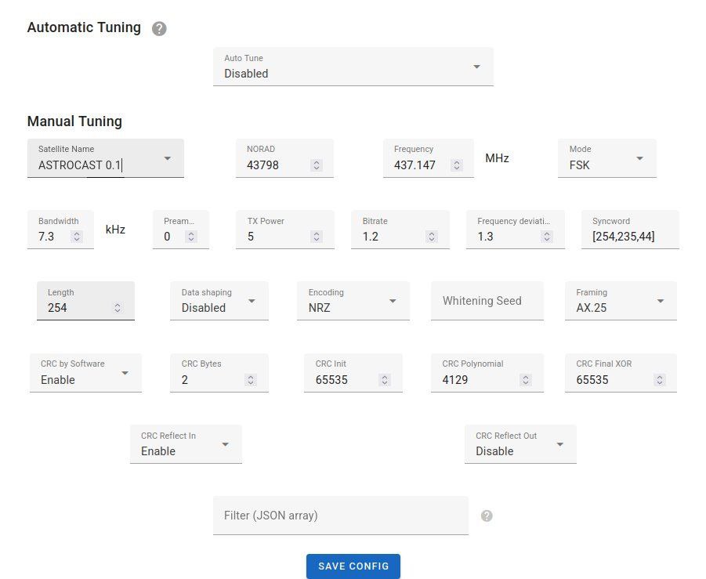Click the CRC Final XOR stepper arrows

(660, 379)
